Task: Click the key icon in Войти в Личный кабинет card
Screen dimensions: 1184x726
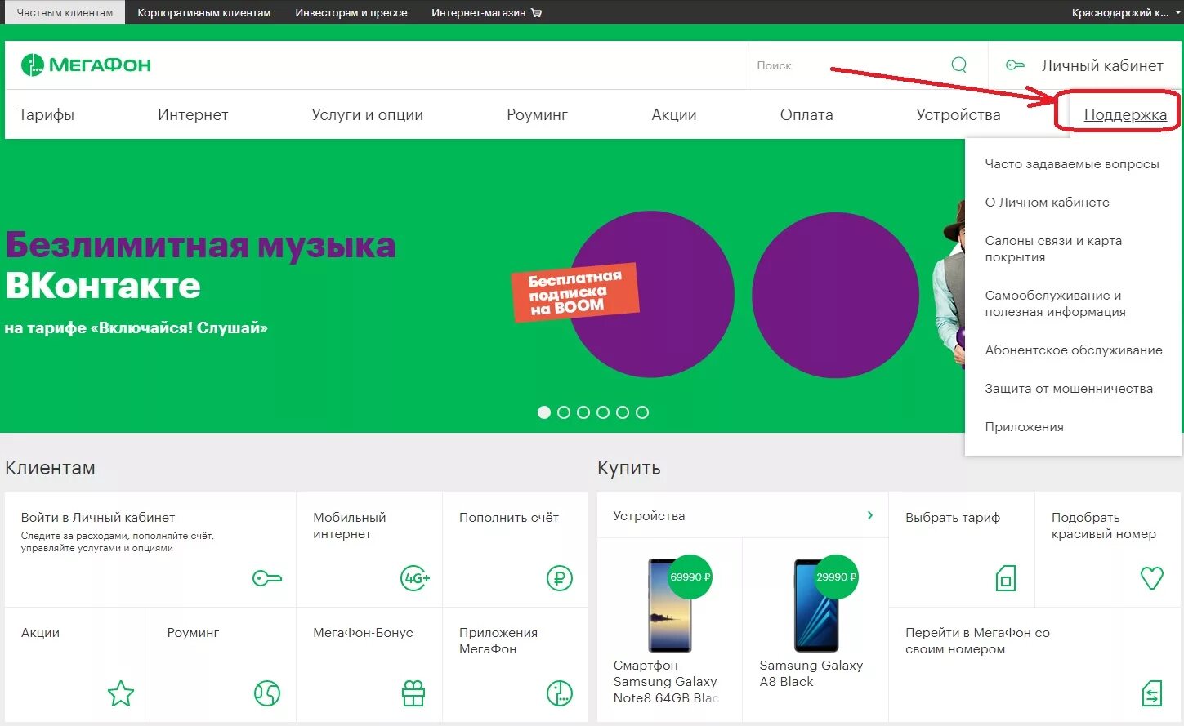Action: click(266, 579)
